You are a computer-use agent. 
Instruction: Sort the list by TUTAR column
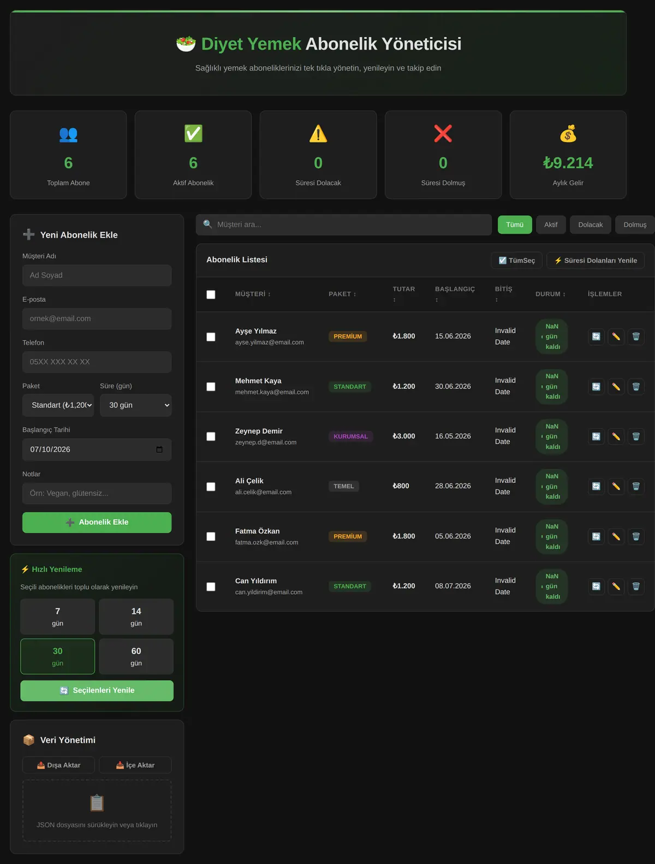(x=404, y=294)
